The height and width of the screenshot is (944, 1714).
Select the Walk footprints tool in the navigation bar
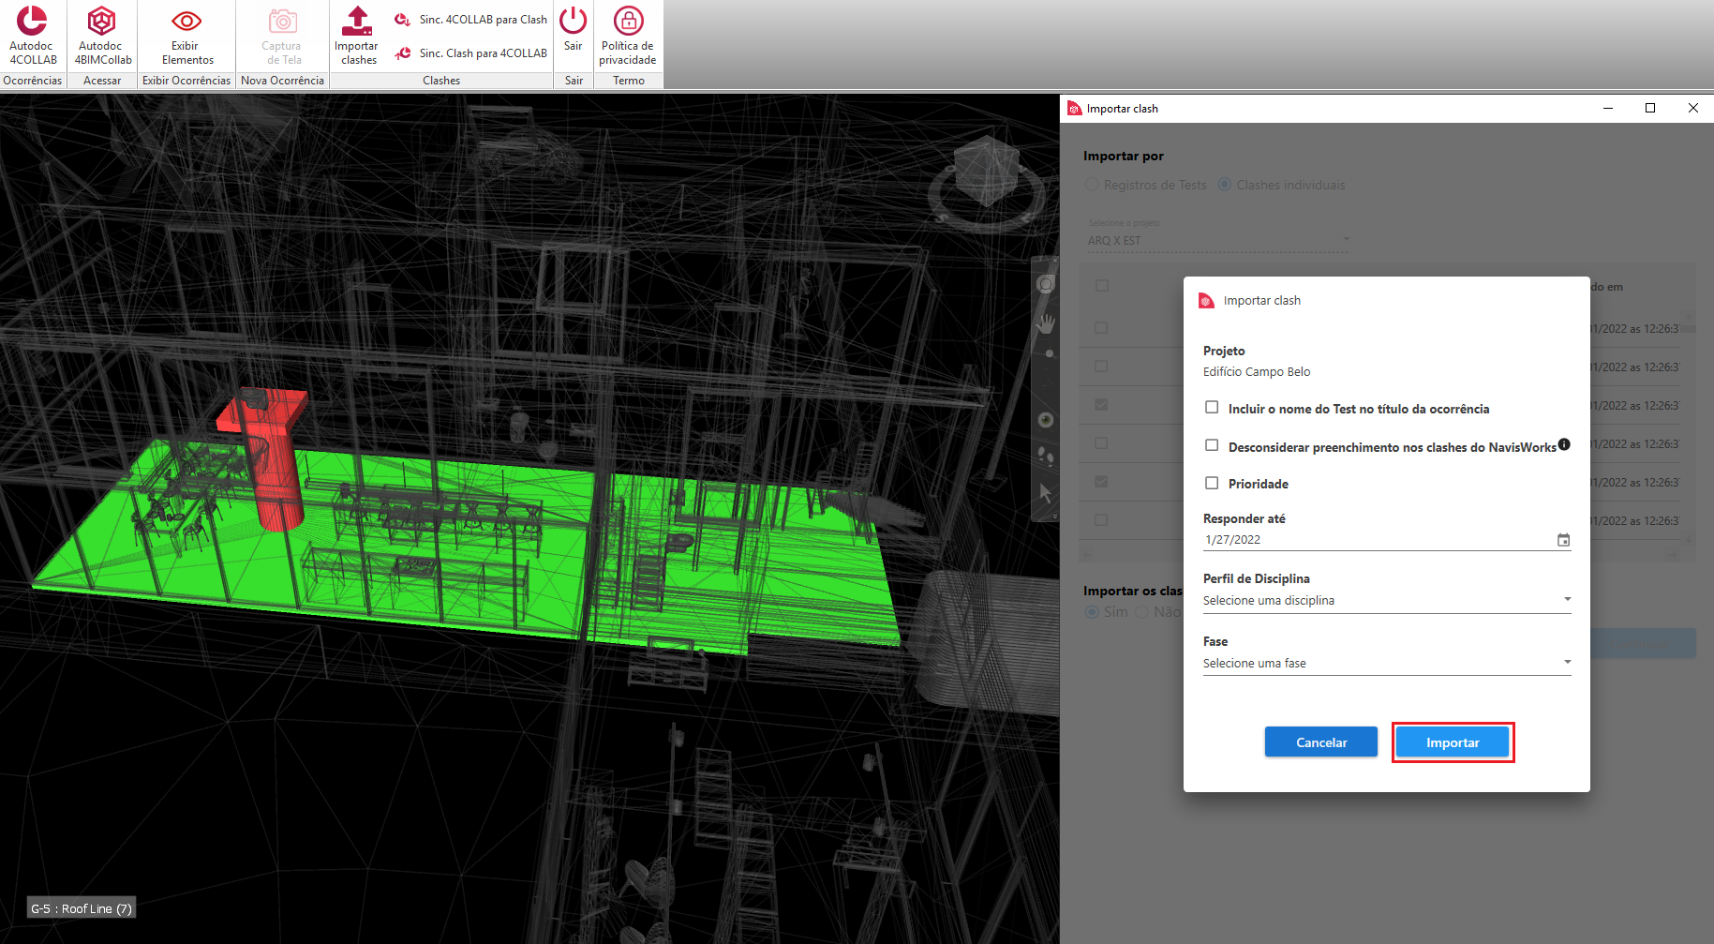tap(1046, 457)
